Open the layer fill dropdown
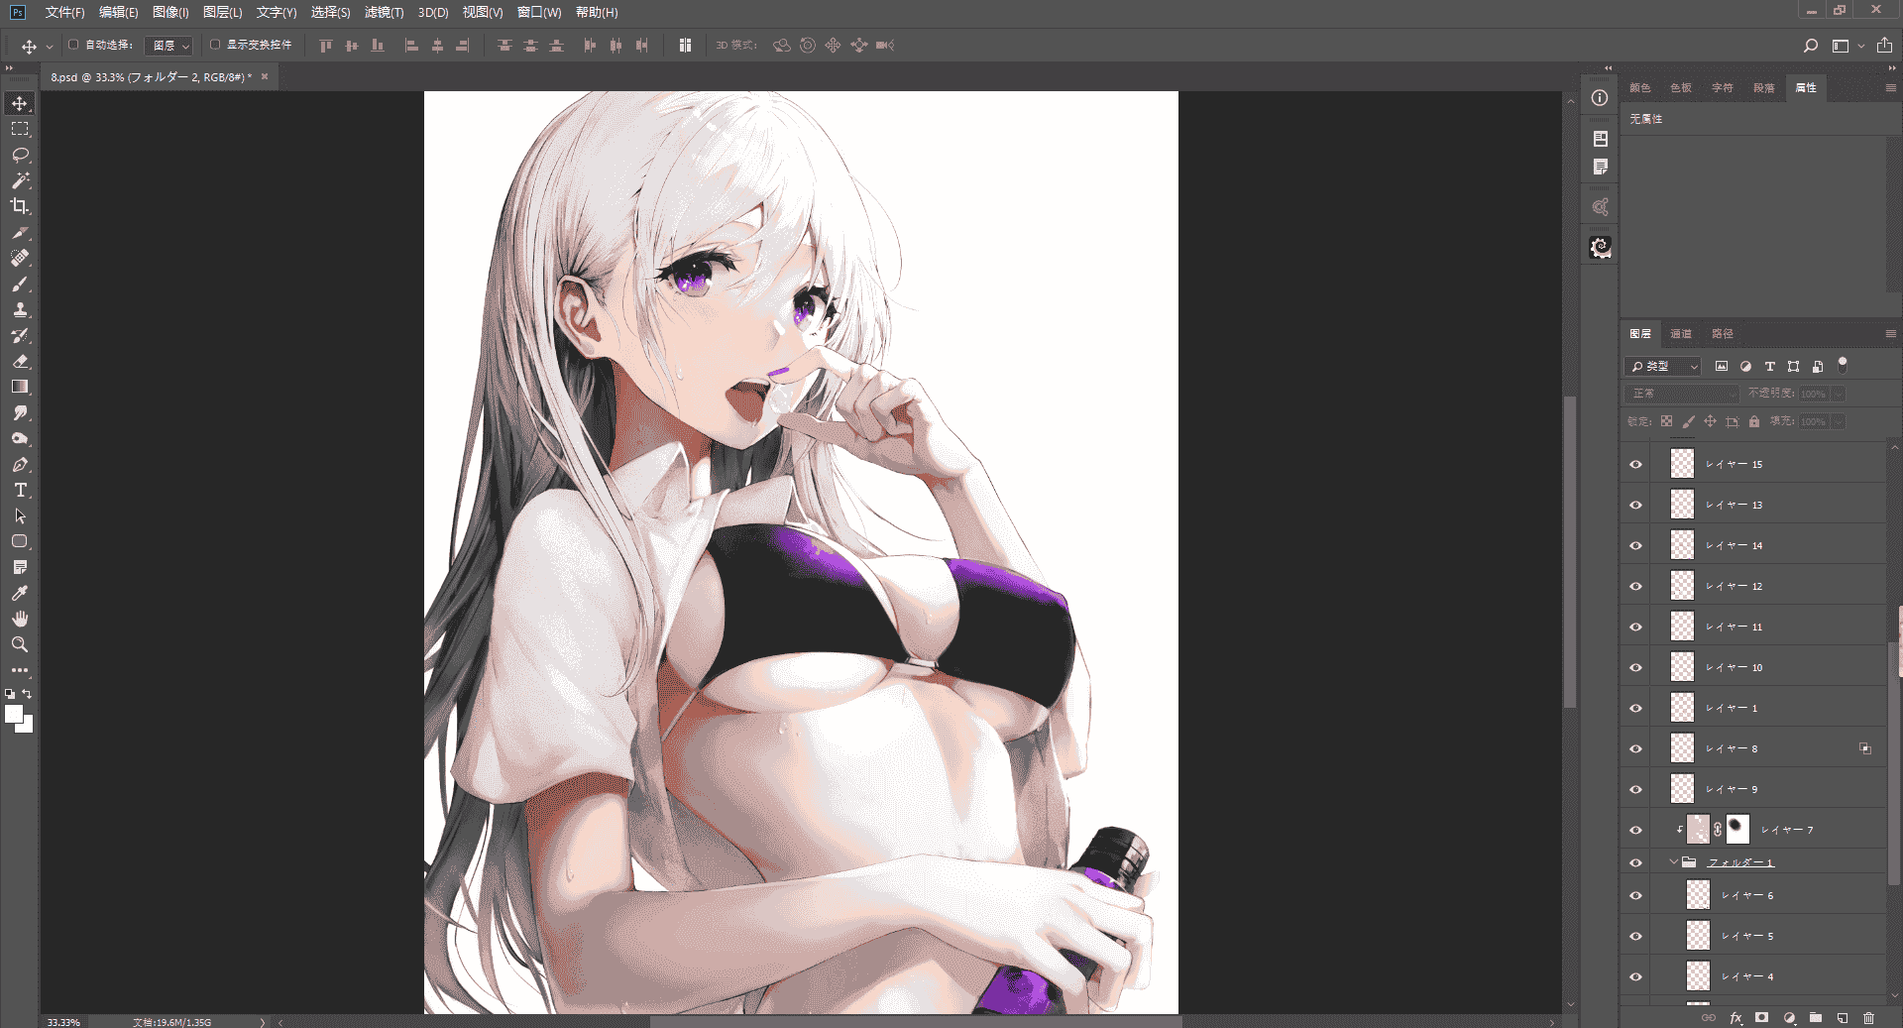Screen dimensions: 1903x1028 coord(1839,421)
